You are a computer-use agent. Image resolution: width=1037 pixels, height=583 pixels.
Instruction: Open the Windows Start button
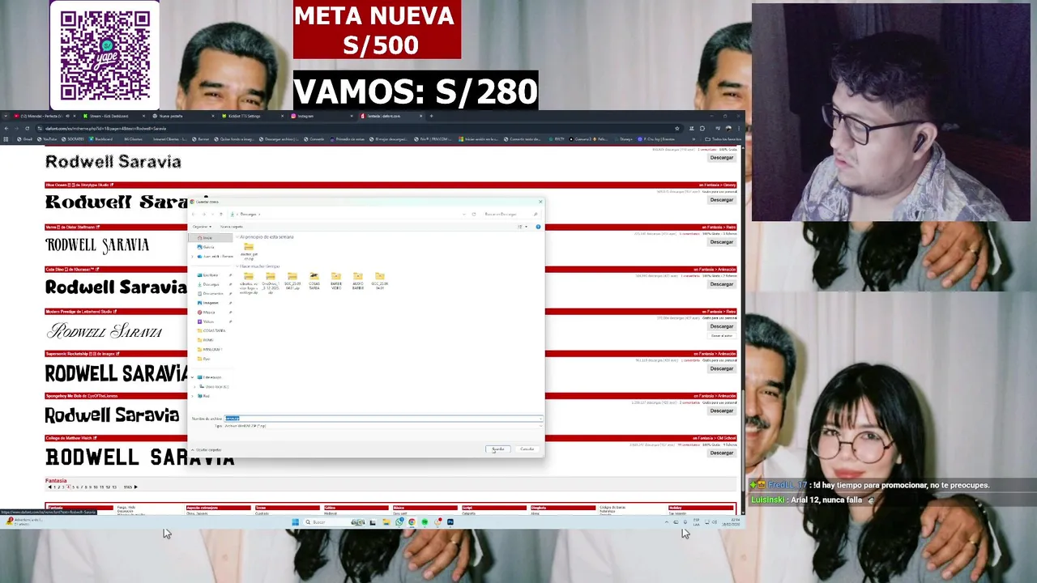[295, 522]
